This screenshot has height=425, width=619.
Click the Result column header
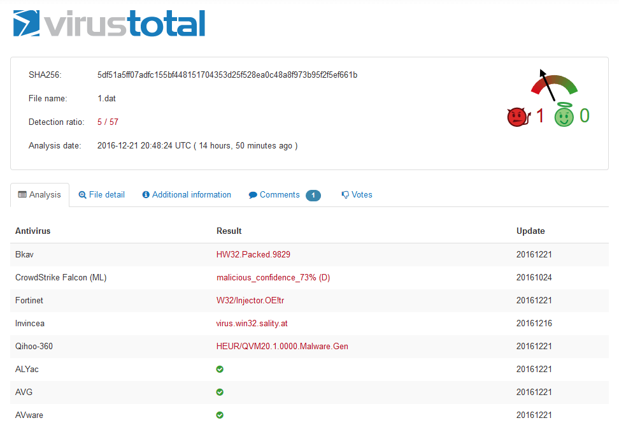click(x=229, y=231)
